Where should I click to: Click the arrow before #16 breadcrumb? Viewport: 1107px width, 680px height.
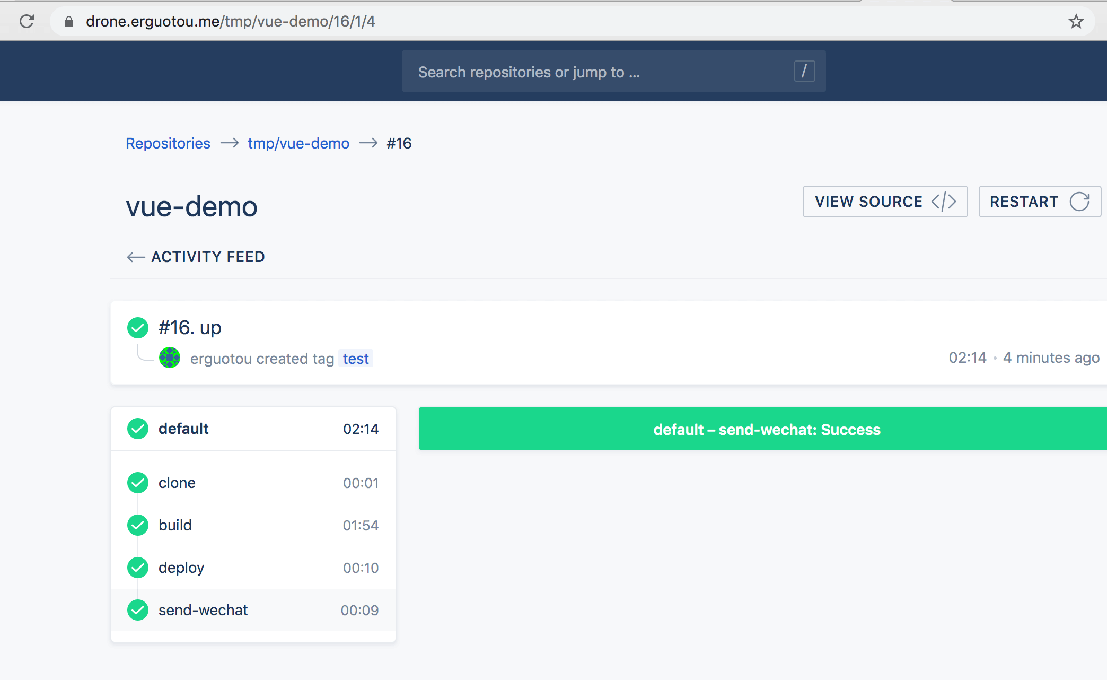(x=368, y=143)
